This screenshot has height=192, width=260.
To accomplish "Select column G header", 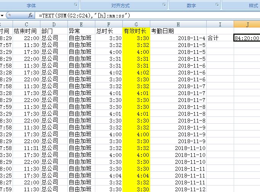I will click(136, 24).
